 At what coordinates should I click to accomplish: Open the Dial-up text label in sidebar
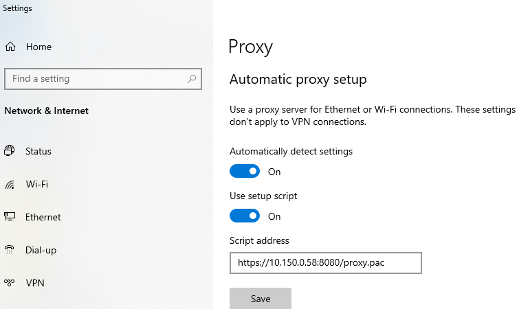[41, 250]
